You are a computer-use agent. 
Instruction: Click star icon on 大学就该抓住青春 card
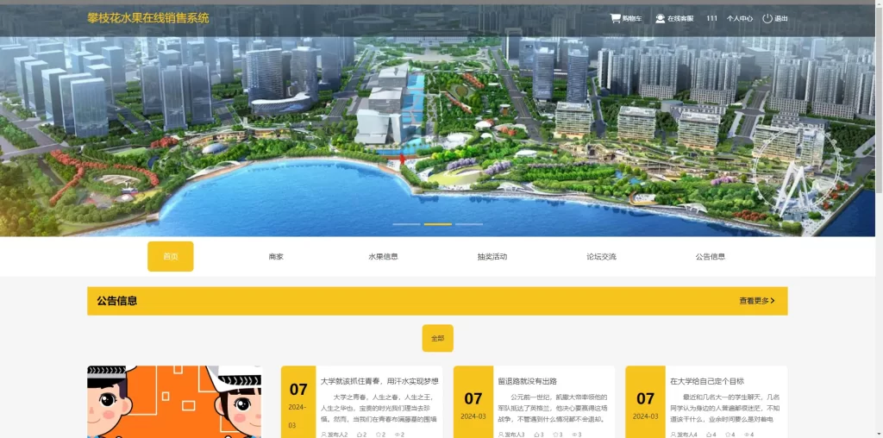pyautogui.click(x=379, y=435)
